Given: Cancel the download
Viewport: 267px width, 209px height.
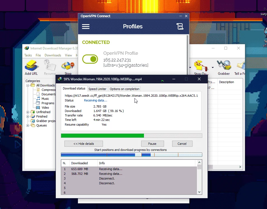Looking at the screenshot, I should 182,144.
